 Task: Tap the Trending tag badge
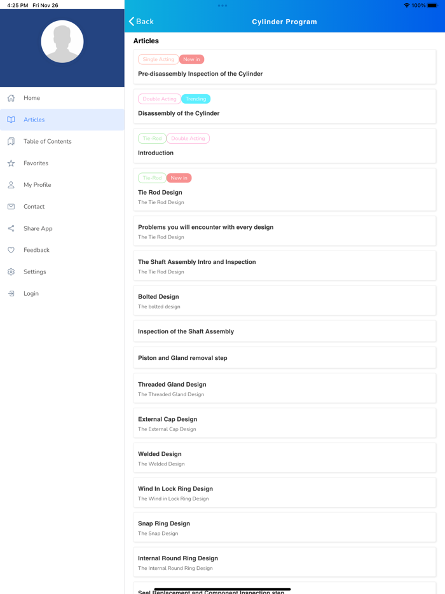tap(196, 99)
